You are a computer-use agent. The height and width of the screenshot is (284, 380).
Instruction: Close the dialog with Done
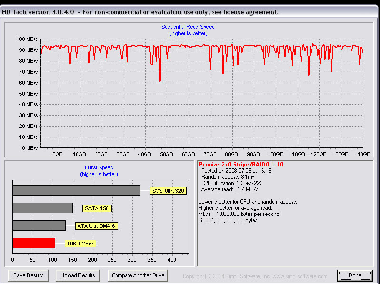pyautogui.click(x=355, y=275)
